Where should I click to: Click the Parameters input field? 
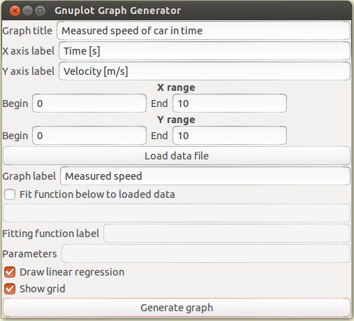tap(206, 254)
